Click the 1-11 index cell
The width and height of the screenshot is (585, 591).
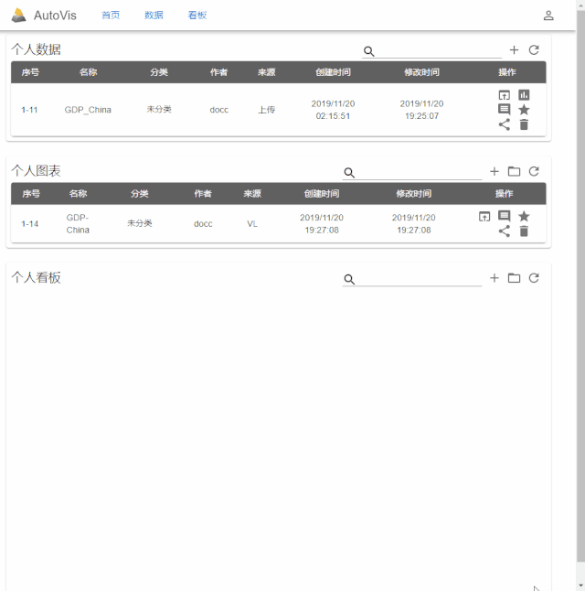point(29,110)
